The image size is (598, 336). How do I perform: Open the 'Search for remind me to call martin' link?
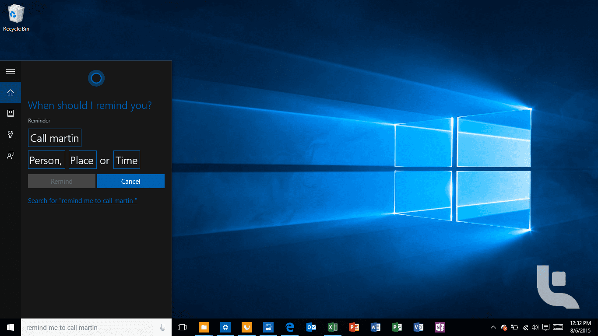pyautogui.click(x=83, y=200)
